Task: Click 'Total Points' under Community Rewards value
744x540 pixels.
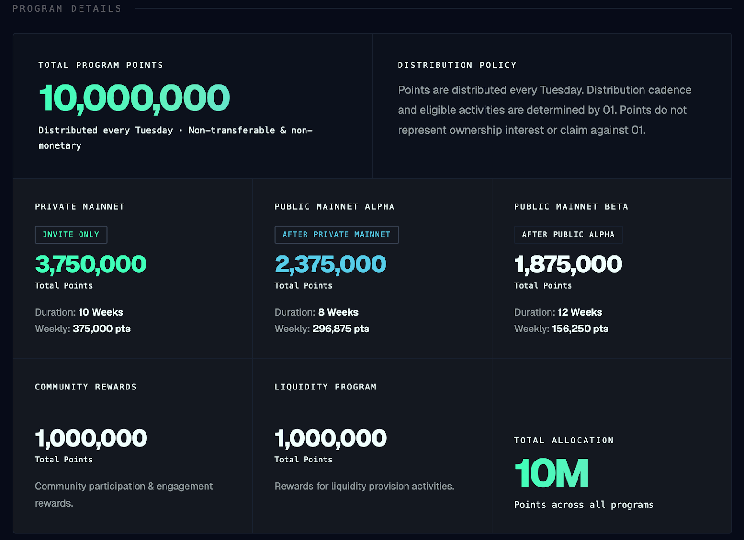Action: 64,460
